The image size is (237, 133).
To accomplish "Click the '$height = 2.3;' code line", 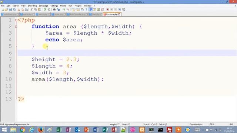I will [x=55, y=59].
